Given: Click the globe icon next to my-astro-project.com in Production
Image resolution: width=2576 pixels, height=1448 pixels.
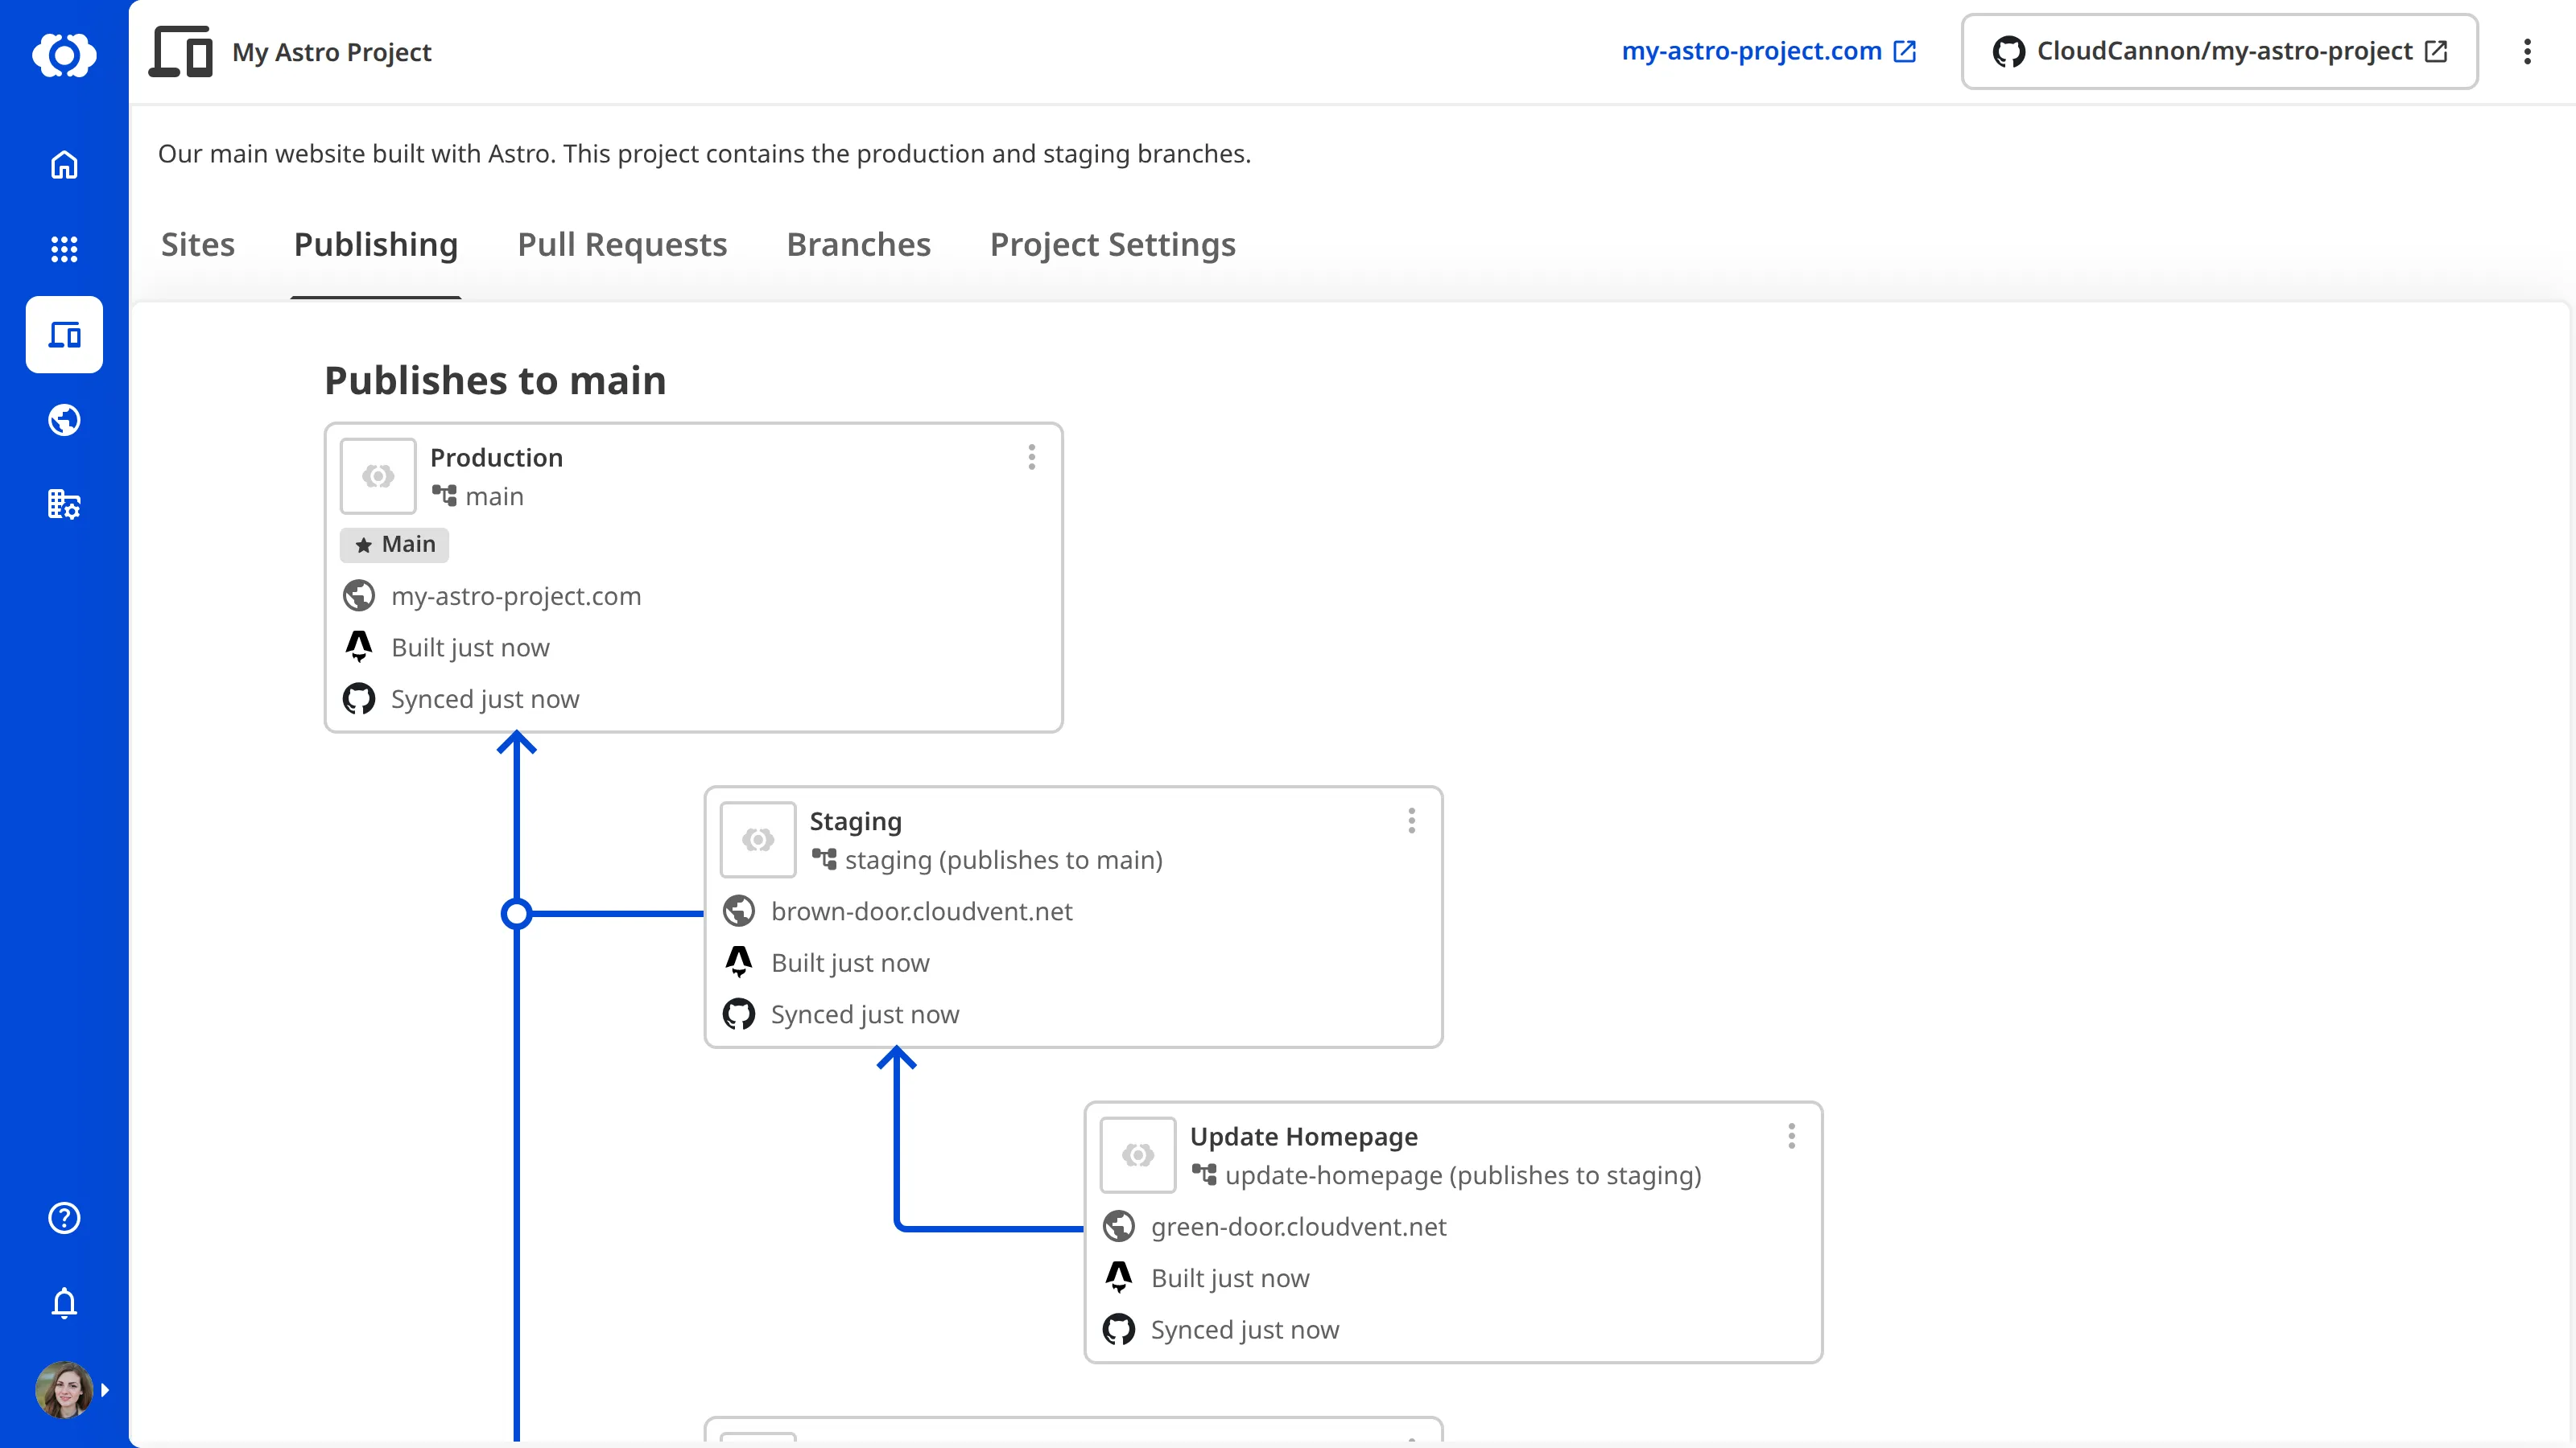Looking at the screenshot, I should [x=359, y=595].
